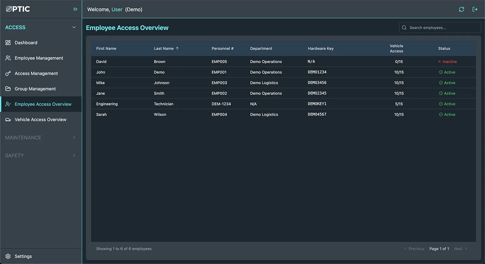The width and height of the screenshot is (485, 264).
Task: Sort by the First Name column header
Action: point(106,49)
